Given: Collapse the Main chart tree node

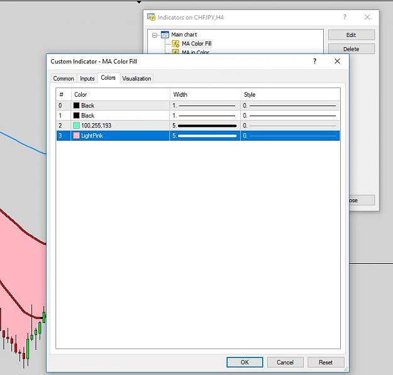Looking at the screenshot, I should tap(155, 35).
